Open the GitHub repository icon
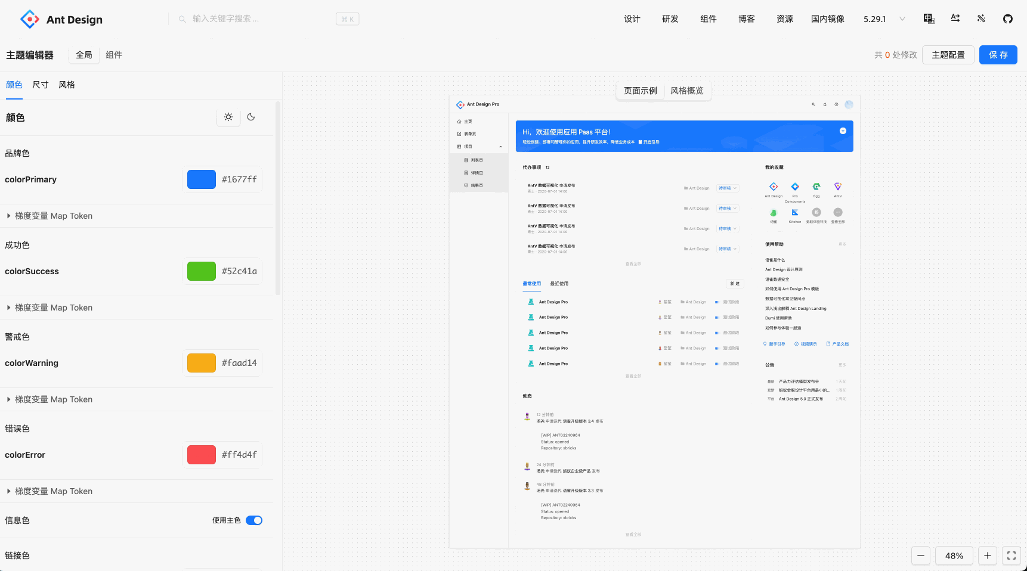Screen dimensions: 1027x571 [1008, 18]
